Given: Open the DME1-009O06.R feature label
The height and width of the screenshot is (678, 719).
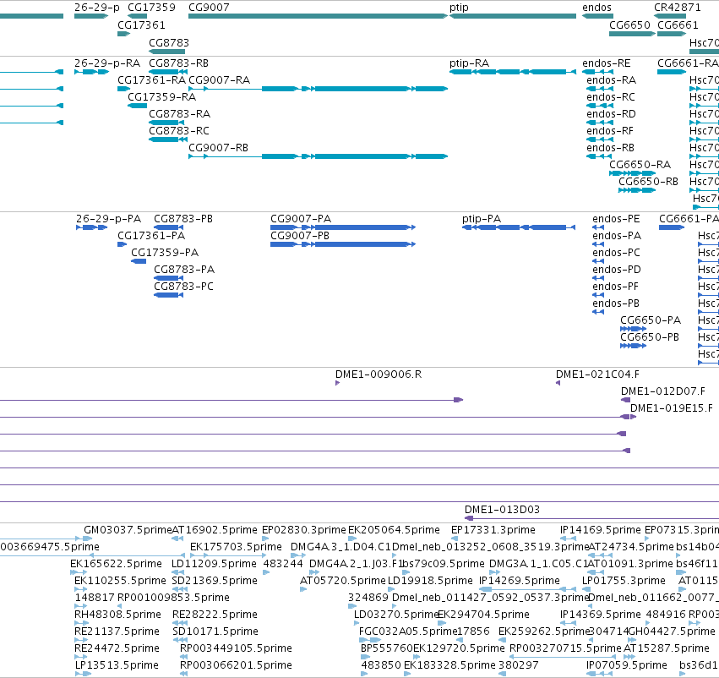Looking at the screenshot, I should click(x=379, y=375).
